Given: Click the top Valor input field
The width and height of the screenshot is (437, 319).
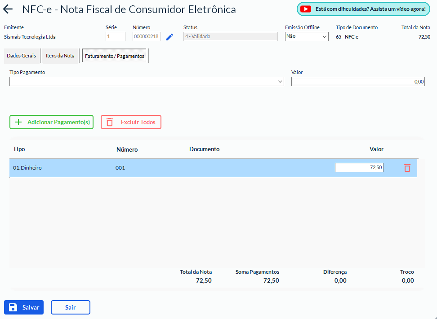Looking at the screenshot, I should 357,82.
